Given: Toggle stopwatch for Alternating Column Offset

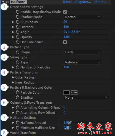Looking at the screenshot, I should click(x=18, y=108).
